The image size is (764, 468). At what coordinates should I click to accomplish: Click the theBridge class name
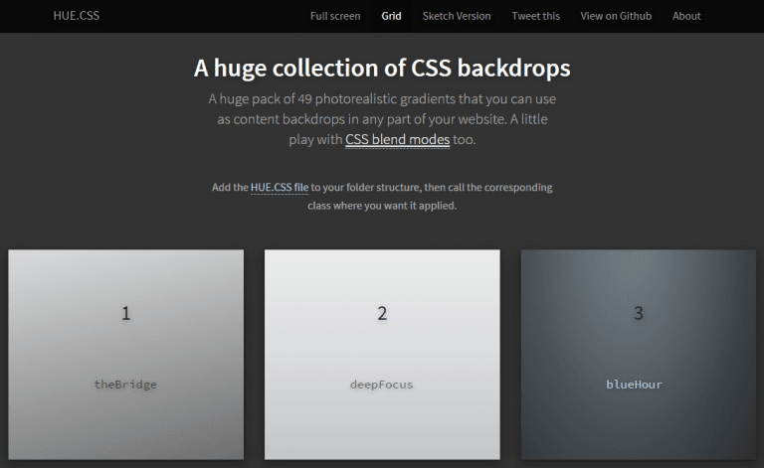pyautogui.click(x=125, y=385)
